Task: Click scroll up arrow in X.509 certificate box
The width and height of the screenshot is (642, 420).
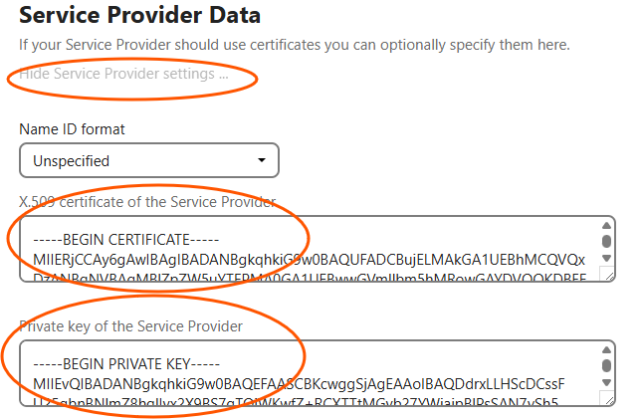Action: (x=606, y=226)
